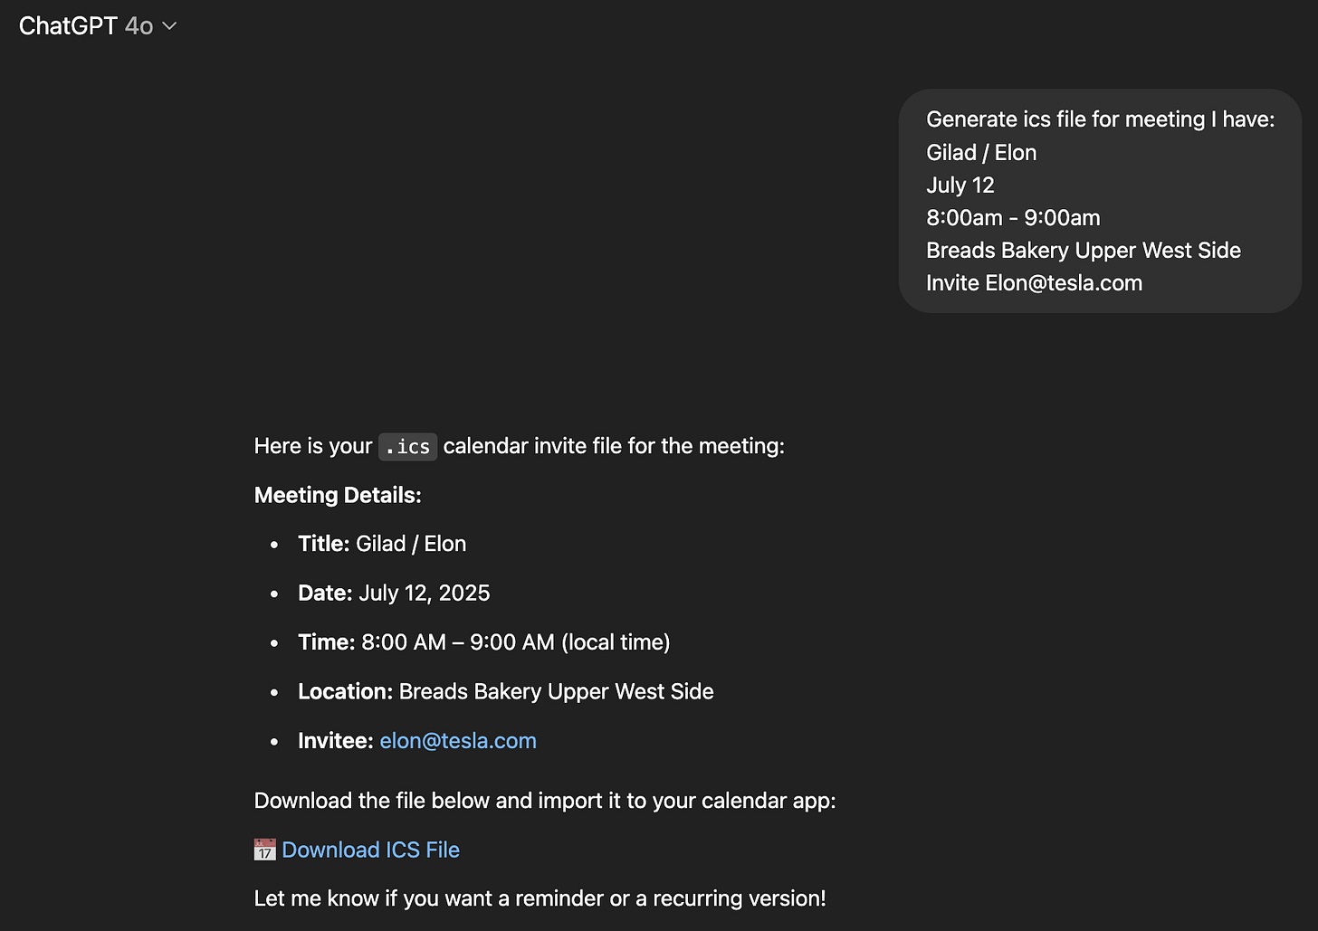This screenshot has width=1318, height=931.
Task: Click the 'Date: July 12, 2025' bullet
Action: (394, 593)
